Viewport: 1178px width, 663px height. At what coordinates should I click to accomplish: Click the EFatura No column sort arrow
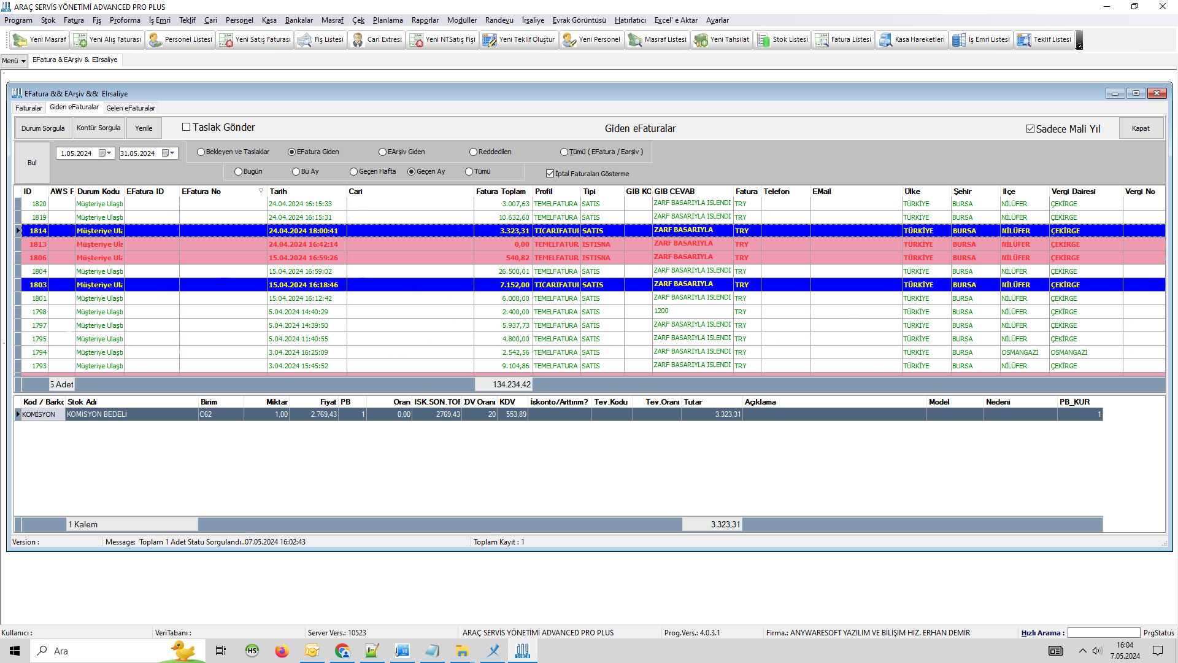[261, 191]
